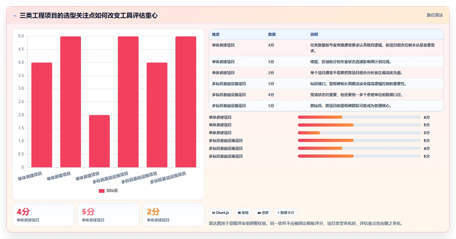Image resolution: width=456 pixels, height=239 pixels.
Task: Click the progress bar for 多标段基础设施项目 4分
Action: coord(359,148)
